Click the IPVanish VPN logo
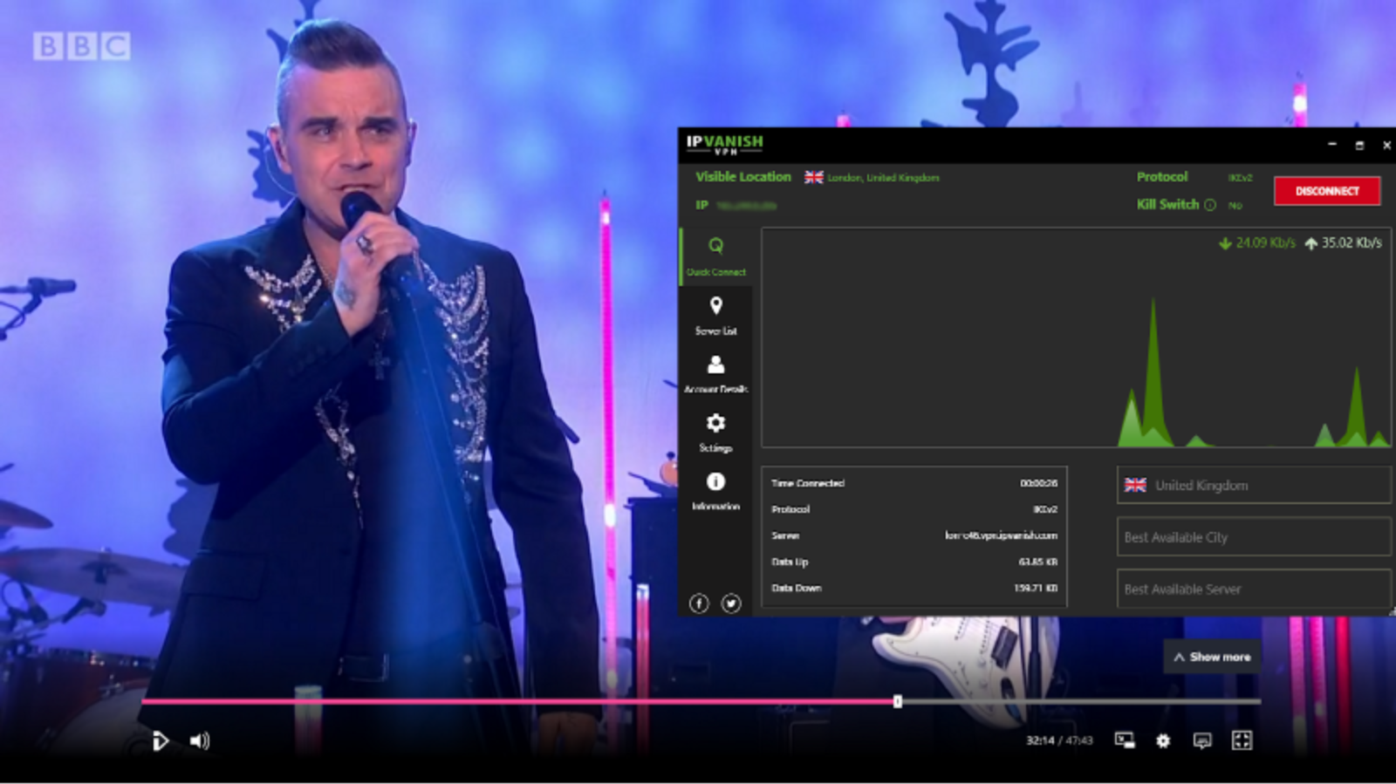 (x=724, y=144)
